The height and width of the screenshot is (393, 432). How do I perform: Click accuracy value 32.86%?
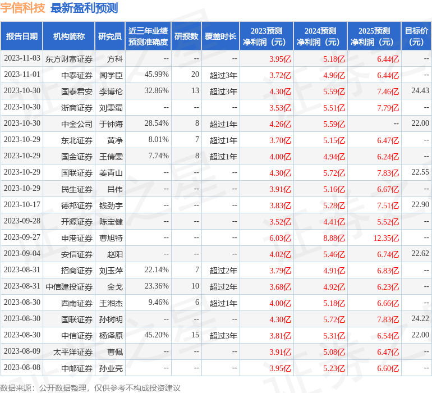[157, 90]
